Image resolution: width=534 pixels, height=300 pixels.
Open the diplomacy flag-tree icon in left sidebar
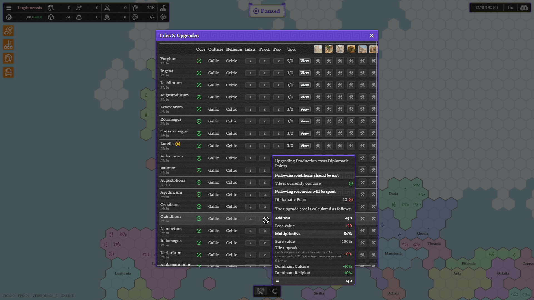pyautogui.click(x=8, y=44)
